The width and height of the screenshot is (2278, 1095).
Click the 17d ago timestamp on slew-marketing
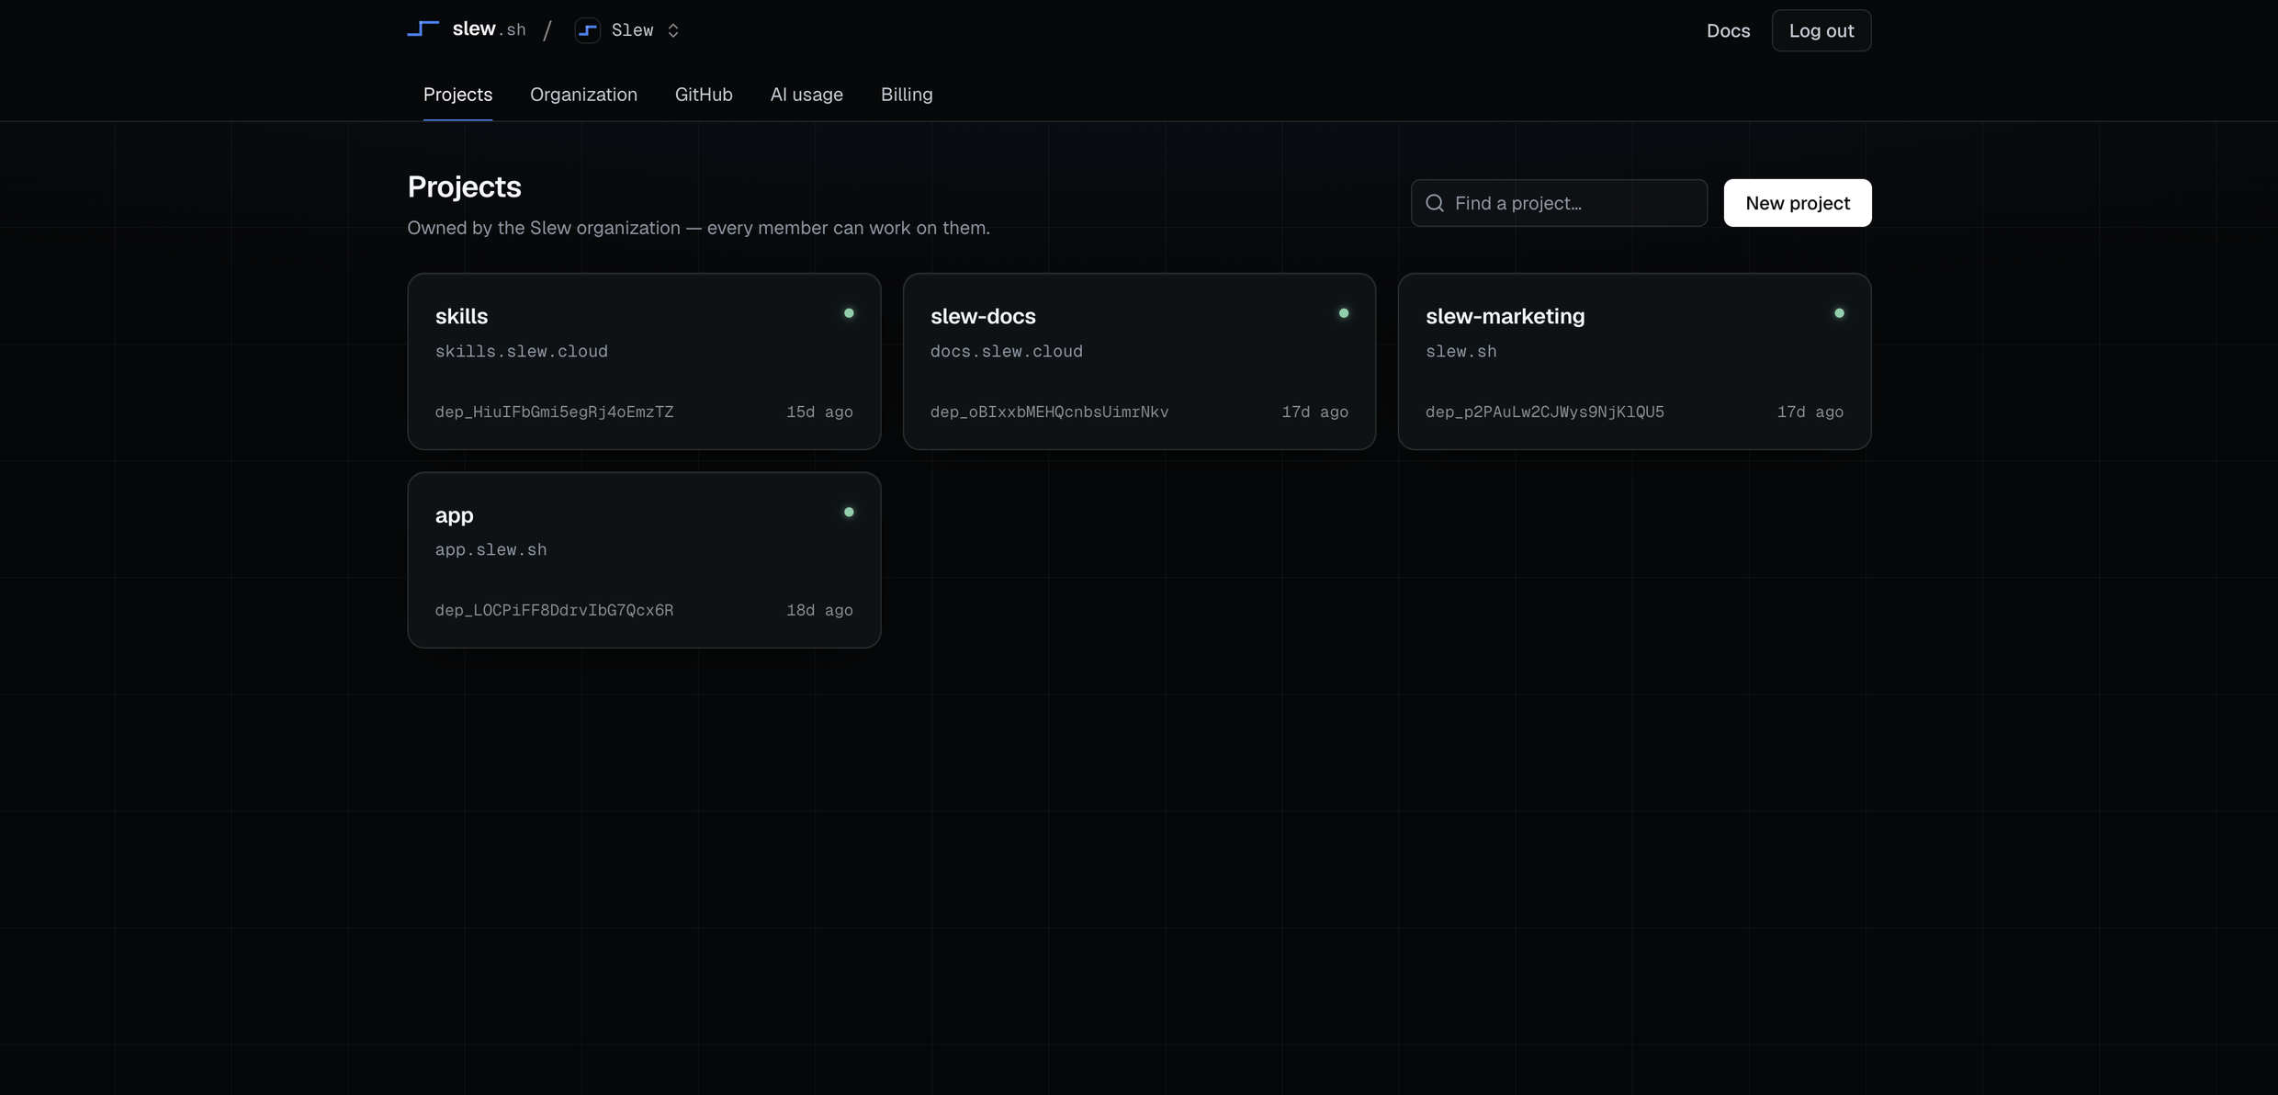pyautogui.click(x=1810, y=412)
